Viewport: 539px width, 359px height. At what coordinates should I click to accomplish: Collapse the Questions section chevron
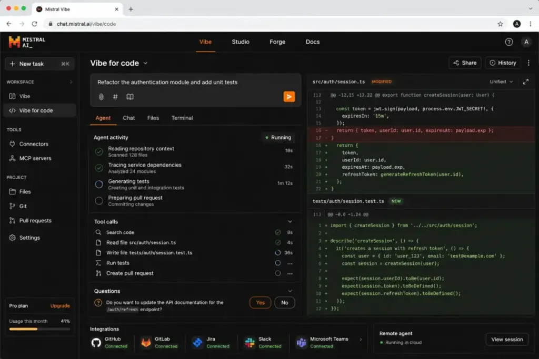point(290,291)
